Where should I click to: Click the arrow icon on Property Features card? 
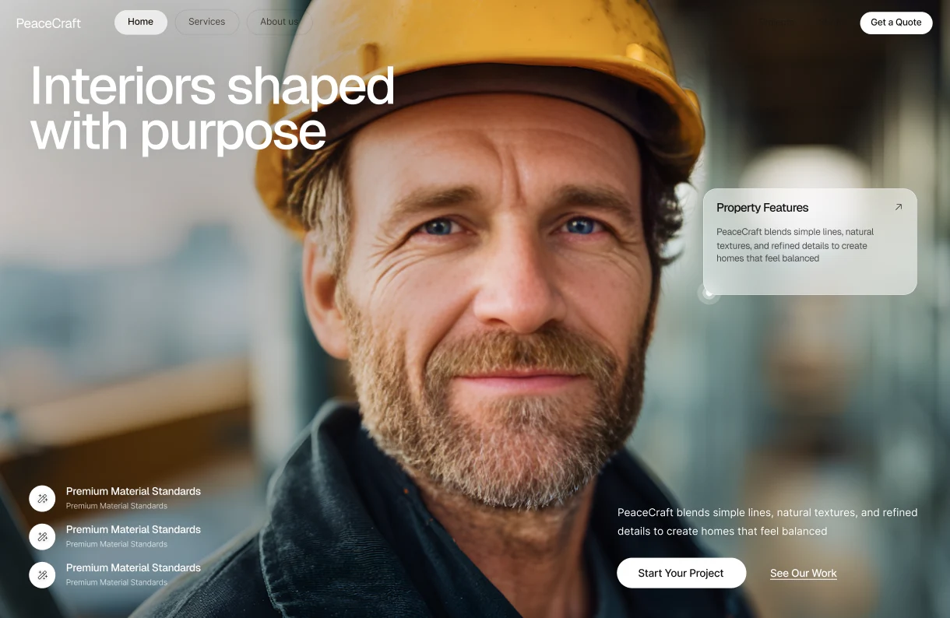(x=898, y=207)
